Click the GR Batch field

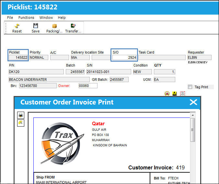coord(119,80)
